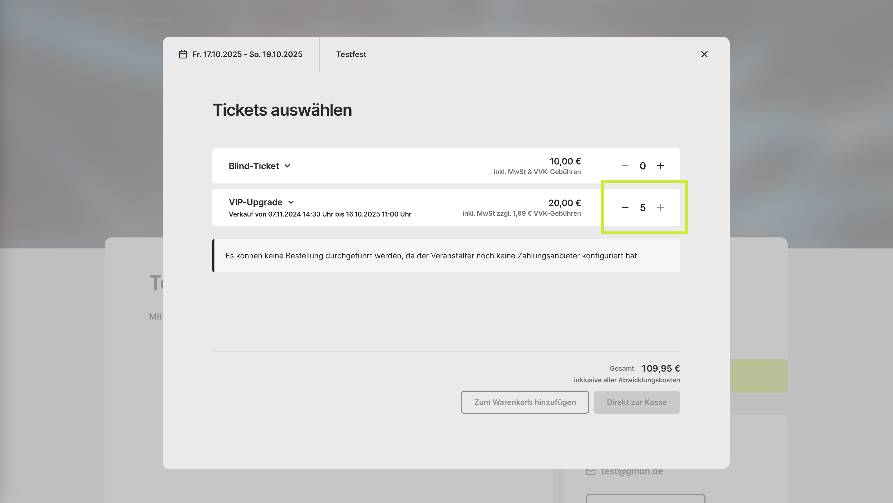Select the Blind-Ticket quantity value 0
This screenshot has height=503, width=893.
(x=643, y=166)
